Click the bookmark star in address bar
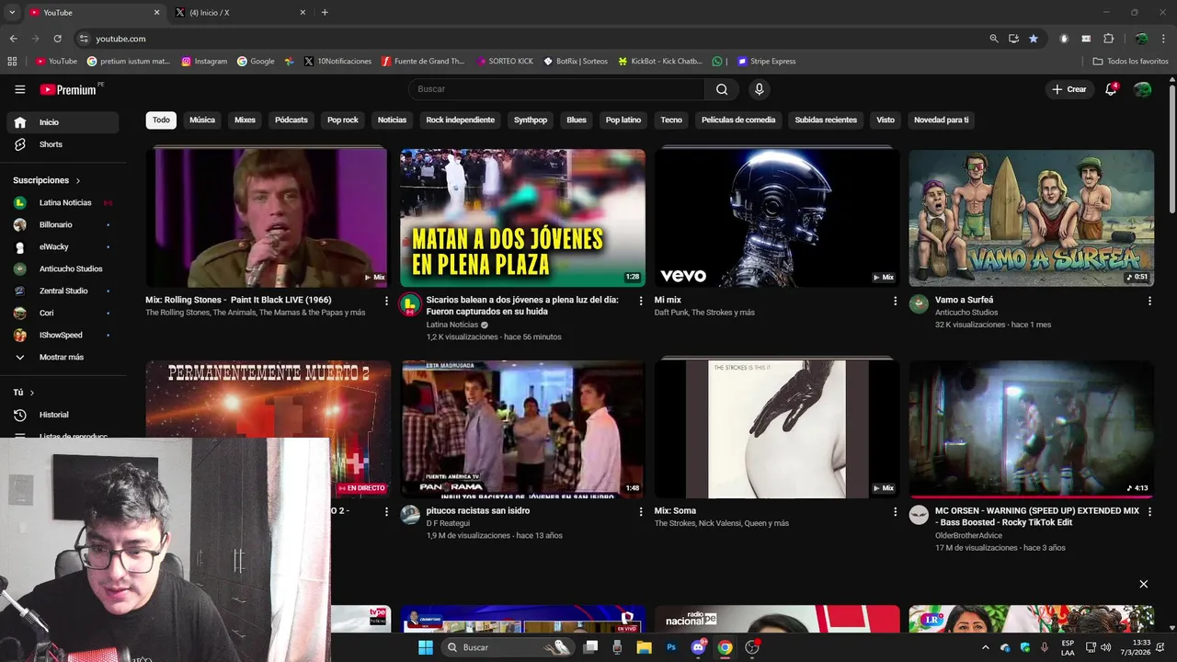This screenshot has height=662, width=1177. click(1034, 39)
